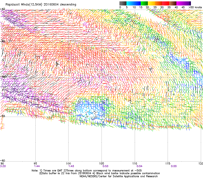Click the NOAA/NESDIS credit line

[119, 176]
